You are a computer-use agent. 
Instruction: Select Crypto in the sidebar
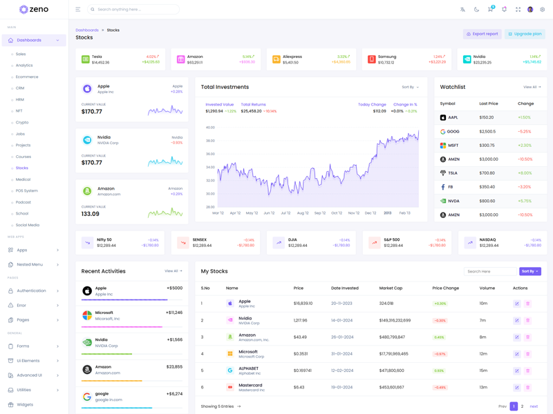tap(22, 122)
